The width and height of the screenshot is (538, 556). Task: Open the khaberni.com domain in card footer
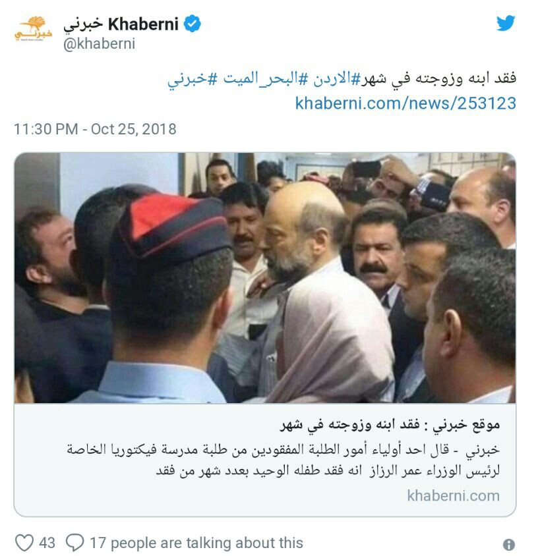[453, 495]
